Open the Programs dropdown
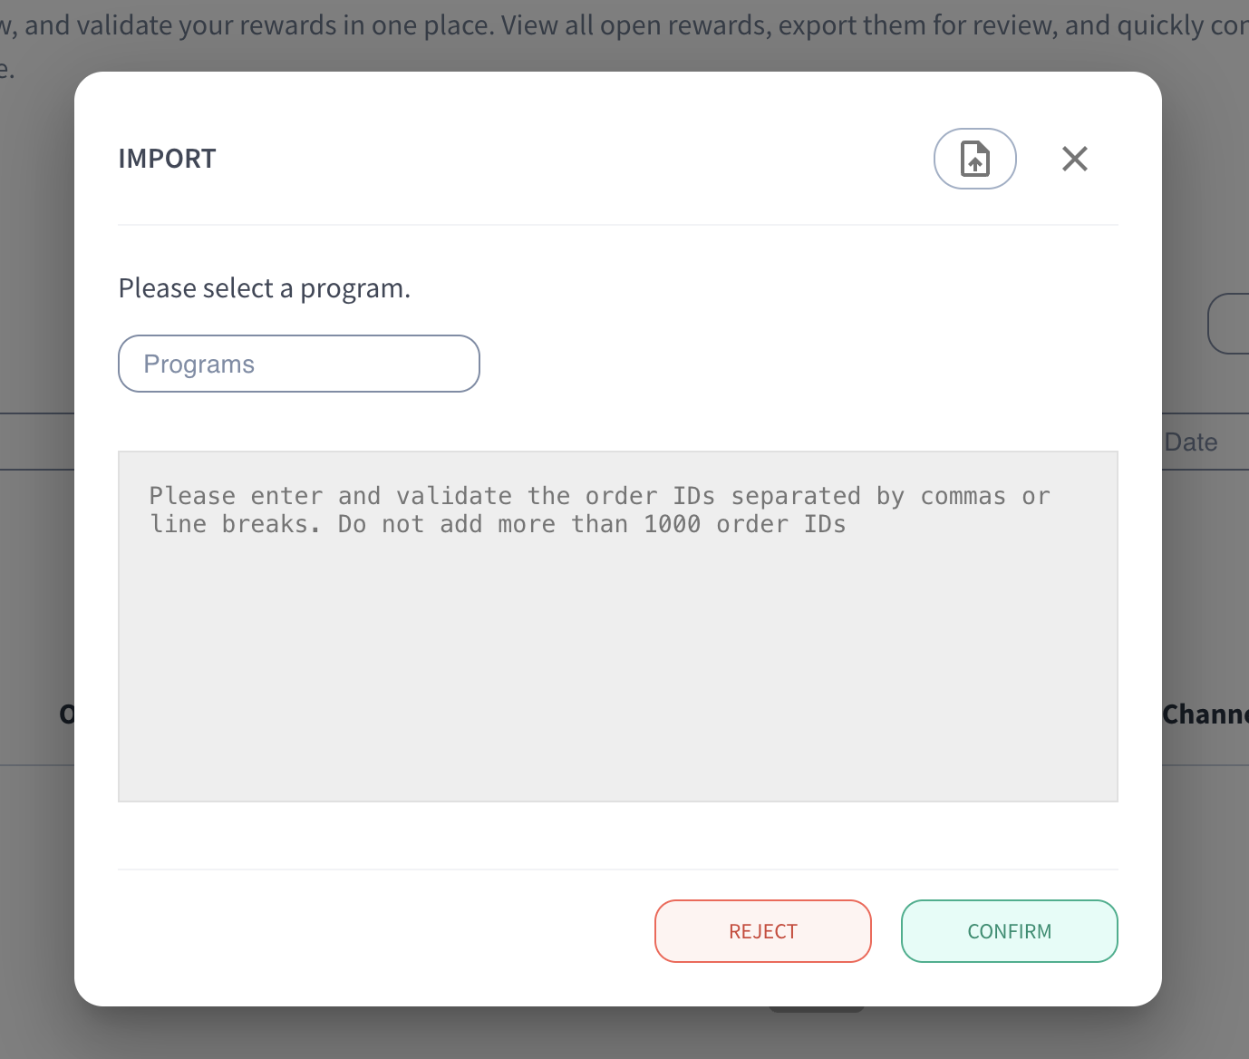 point(298,364)
